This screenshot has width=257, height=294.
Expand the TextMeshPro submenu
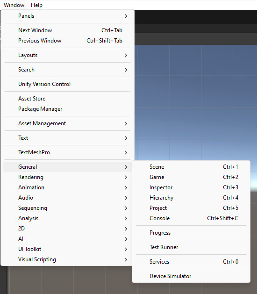pos(67,152)
